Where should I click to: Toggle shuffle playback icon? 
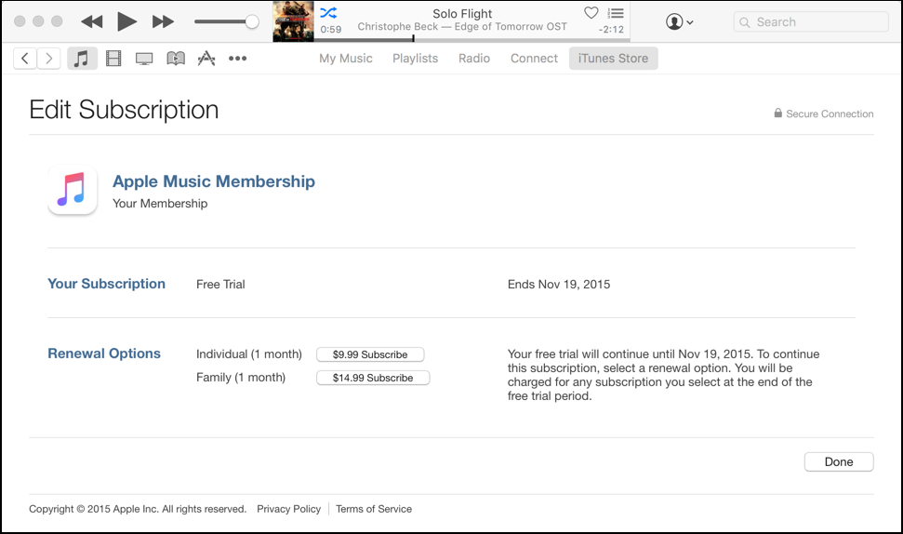tap(328, 12)
